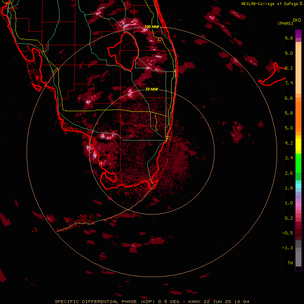This screenshot has height=304, width=304.
Task: Click the 4.2 scale value
Action: tap(289, 143)
